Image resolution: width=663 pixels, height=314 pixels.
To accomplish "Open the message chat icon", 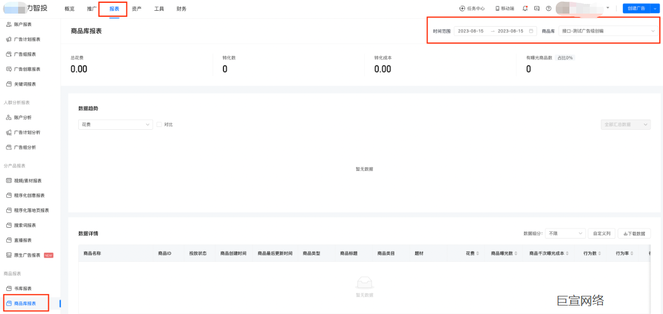I will (537, 9).
